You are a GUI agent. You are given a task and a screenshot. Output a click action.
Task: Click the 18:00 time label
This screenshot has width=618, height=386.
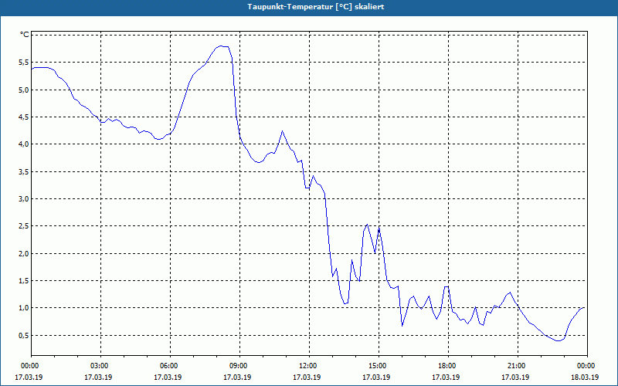(449, 366)
